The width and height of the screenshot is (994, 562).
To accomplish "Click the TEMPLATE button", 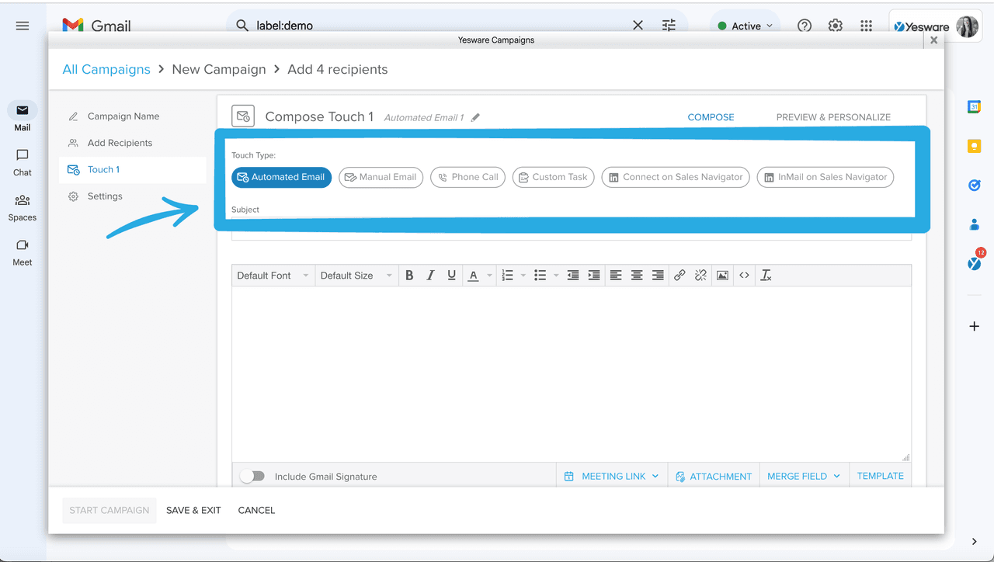I will pyautogui.click(x=880, y=477).
